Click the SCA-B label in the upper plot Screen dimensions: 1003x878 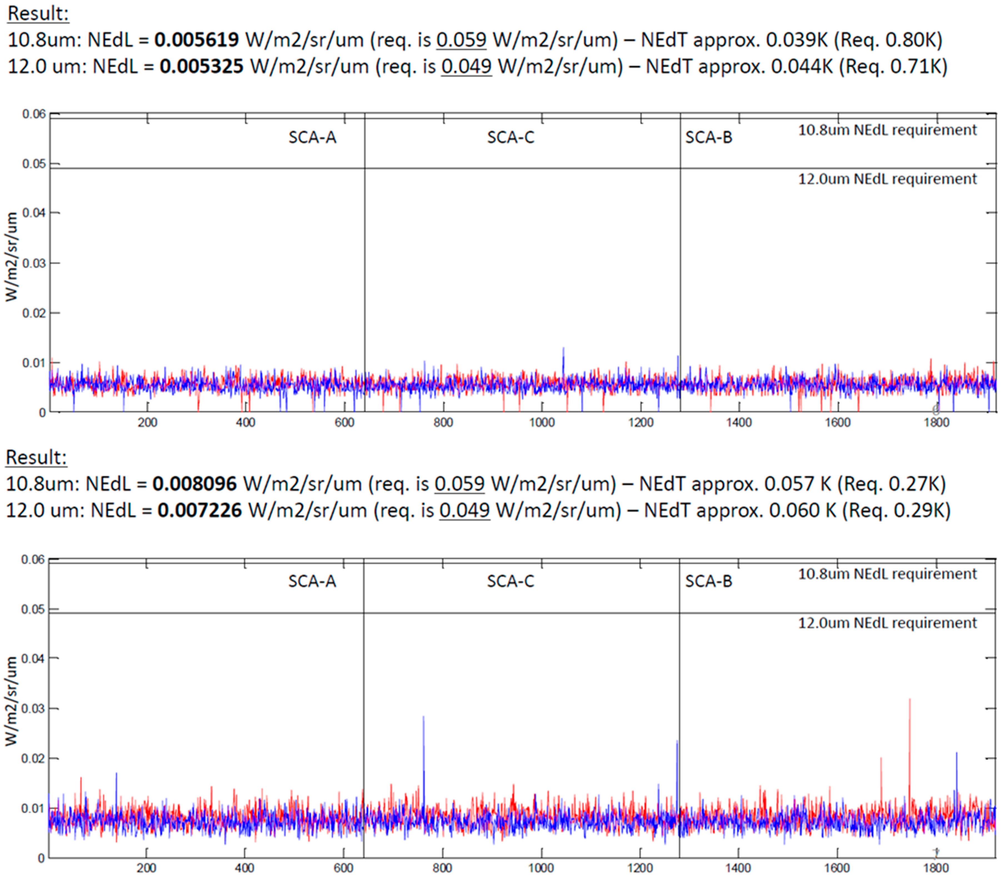point(709,138)
